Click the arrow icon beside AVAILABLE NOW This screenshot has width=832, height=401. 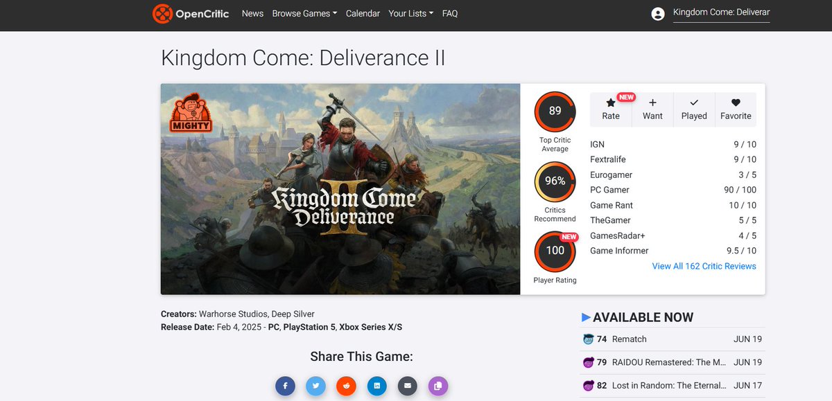click(x=586, y=317)
